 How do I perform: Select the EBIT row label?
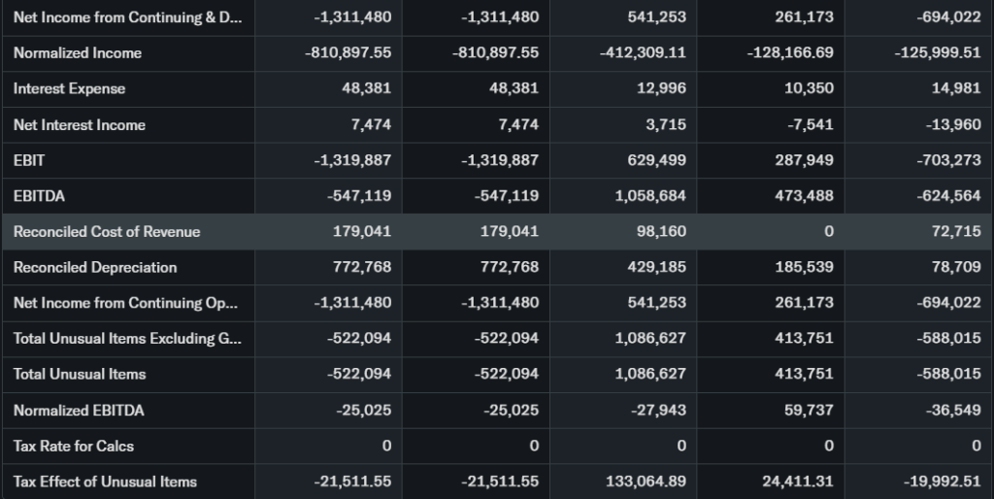(x=29, y=160)
